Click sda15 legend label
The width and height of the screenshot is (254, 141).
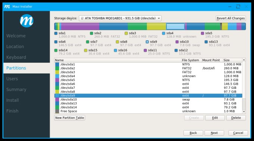93,50
